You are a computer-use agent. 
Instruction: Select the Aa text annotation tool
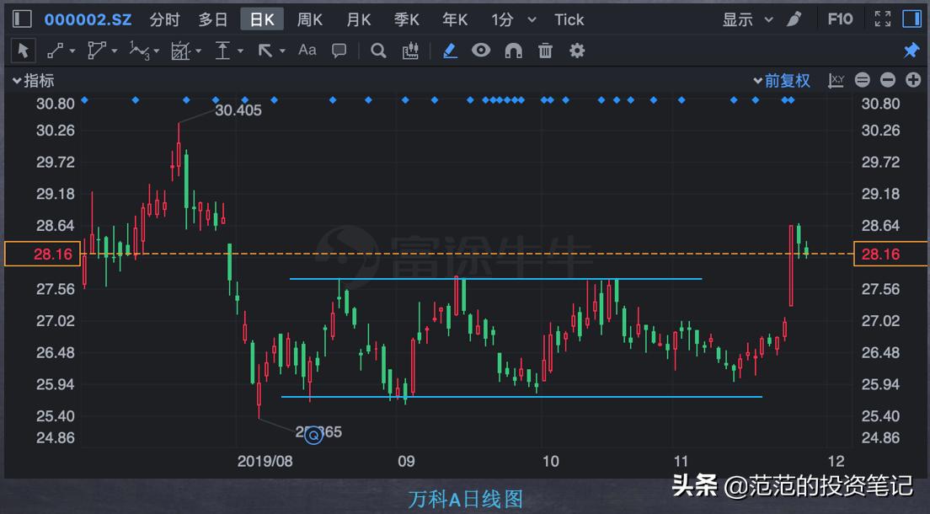(x=307, y=51)
